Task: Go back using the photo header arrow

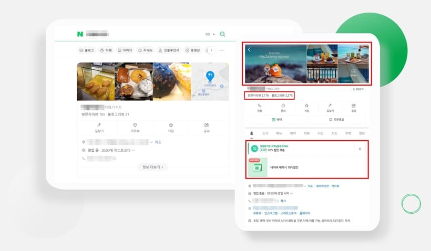Action: (x=250, y=50)
